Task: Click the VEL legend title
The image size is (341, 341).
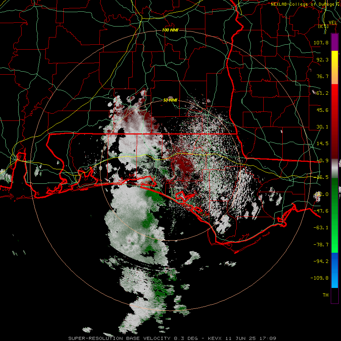Action: 333,22
